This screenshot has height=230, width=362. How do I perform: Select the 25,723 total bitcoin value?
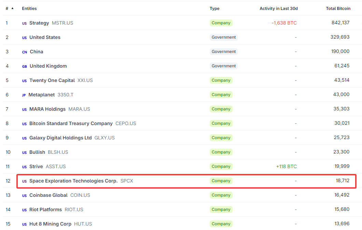click(342, 137)
